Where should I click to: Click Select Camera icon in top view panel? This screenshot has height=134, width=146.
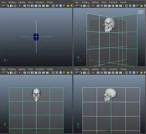(x=4, y=6)
